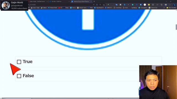
Task: Click the teal checkmark extension icon
Action: pos(133,5)
